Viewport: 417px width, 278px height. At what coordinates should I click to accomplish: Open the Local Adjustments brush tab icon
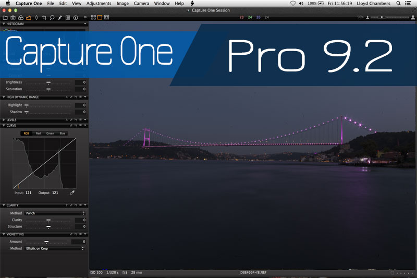tap(60, 18)
